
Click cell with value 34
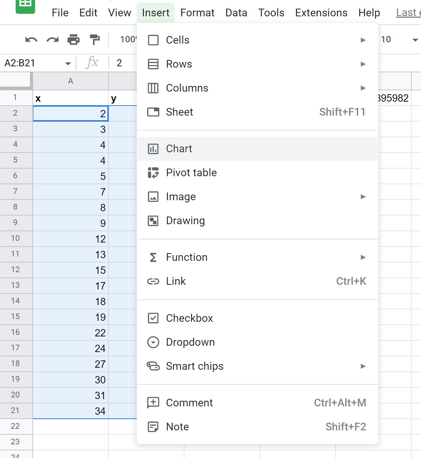[x=71, y=411]
